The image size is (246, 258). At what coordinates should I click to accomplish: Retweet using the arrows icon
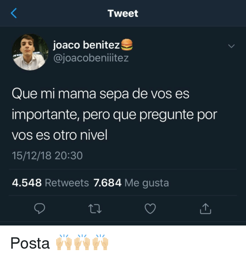point(95,209)
